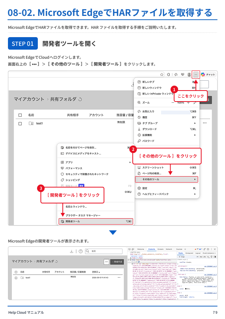Image resolution: width=225 pixels, height=319 pixels.
Task: Open the DevTools settings gear icon
Action: tap(208, 249)
